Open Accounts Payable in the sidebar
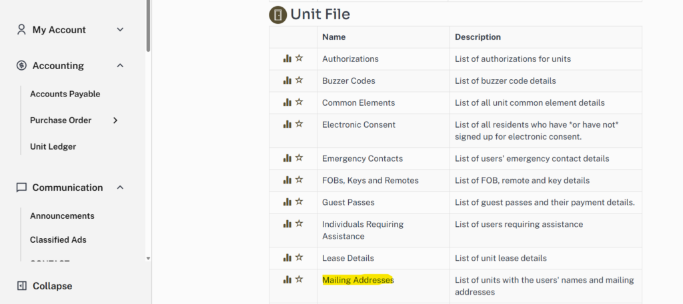 [65, 94]
